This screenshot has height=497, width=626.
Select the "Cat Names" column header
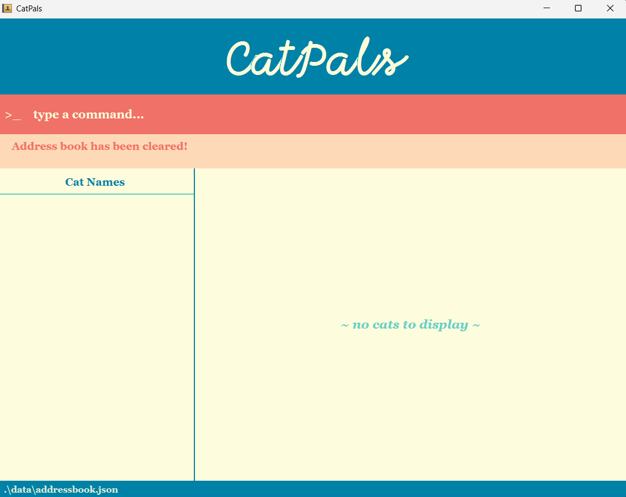click(x=94, y=182)
